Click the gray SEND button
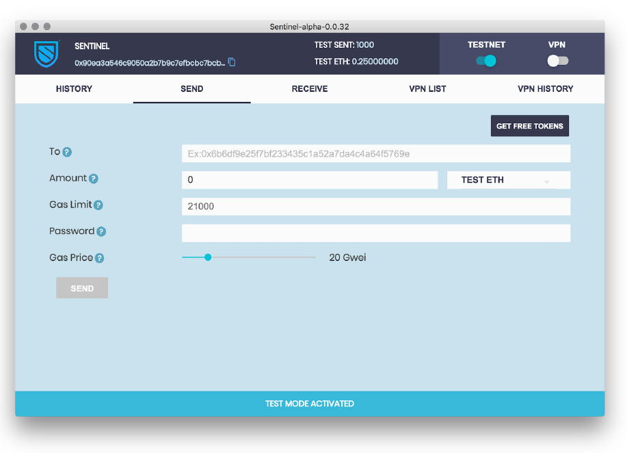 [82, 288]
